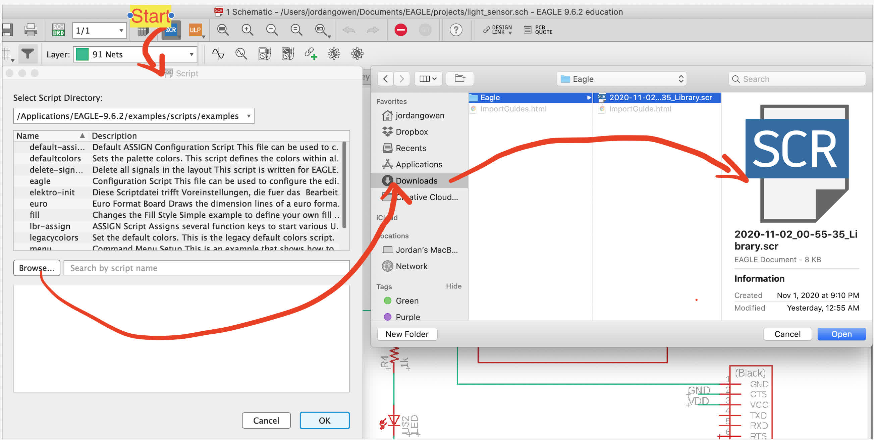Screen dimensions: 874x440
Task: Click the forward navigation arrow button
Action: [402, 78]
